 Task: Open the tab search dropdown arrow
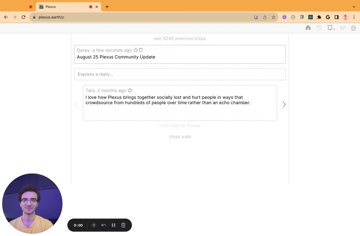[354, 7]
